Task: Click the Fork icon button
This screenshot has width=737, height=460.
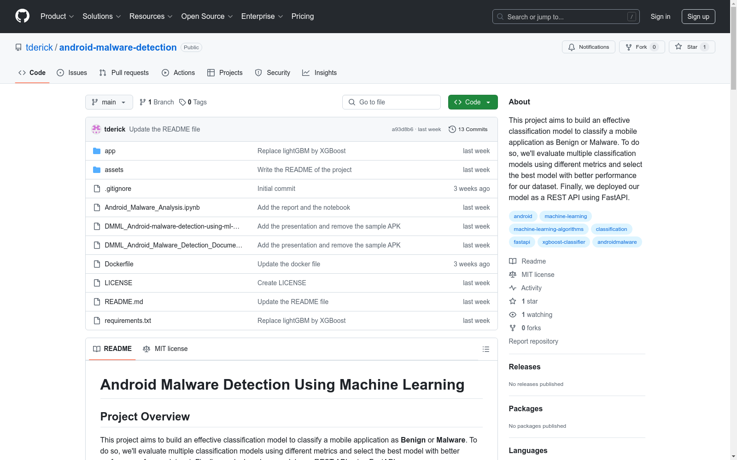Action: [x=628, y=47]
